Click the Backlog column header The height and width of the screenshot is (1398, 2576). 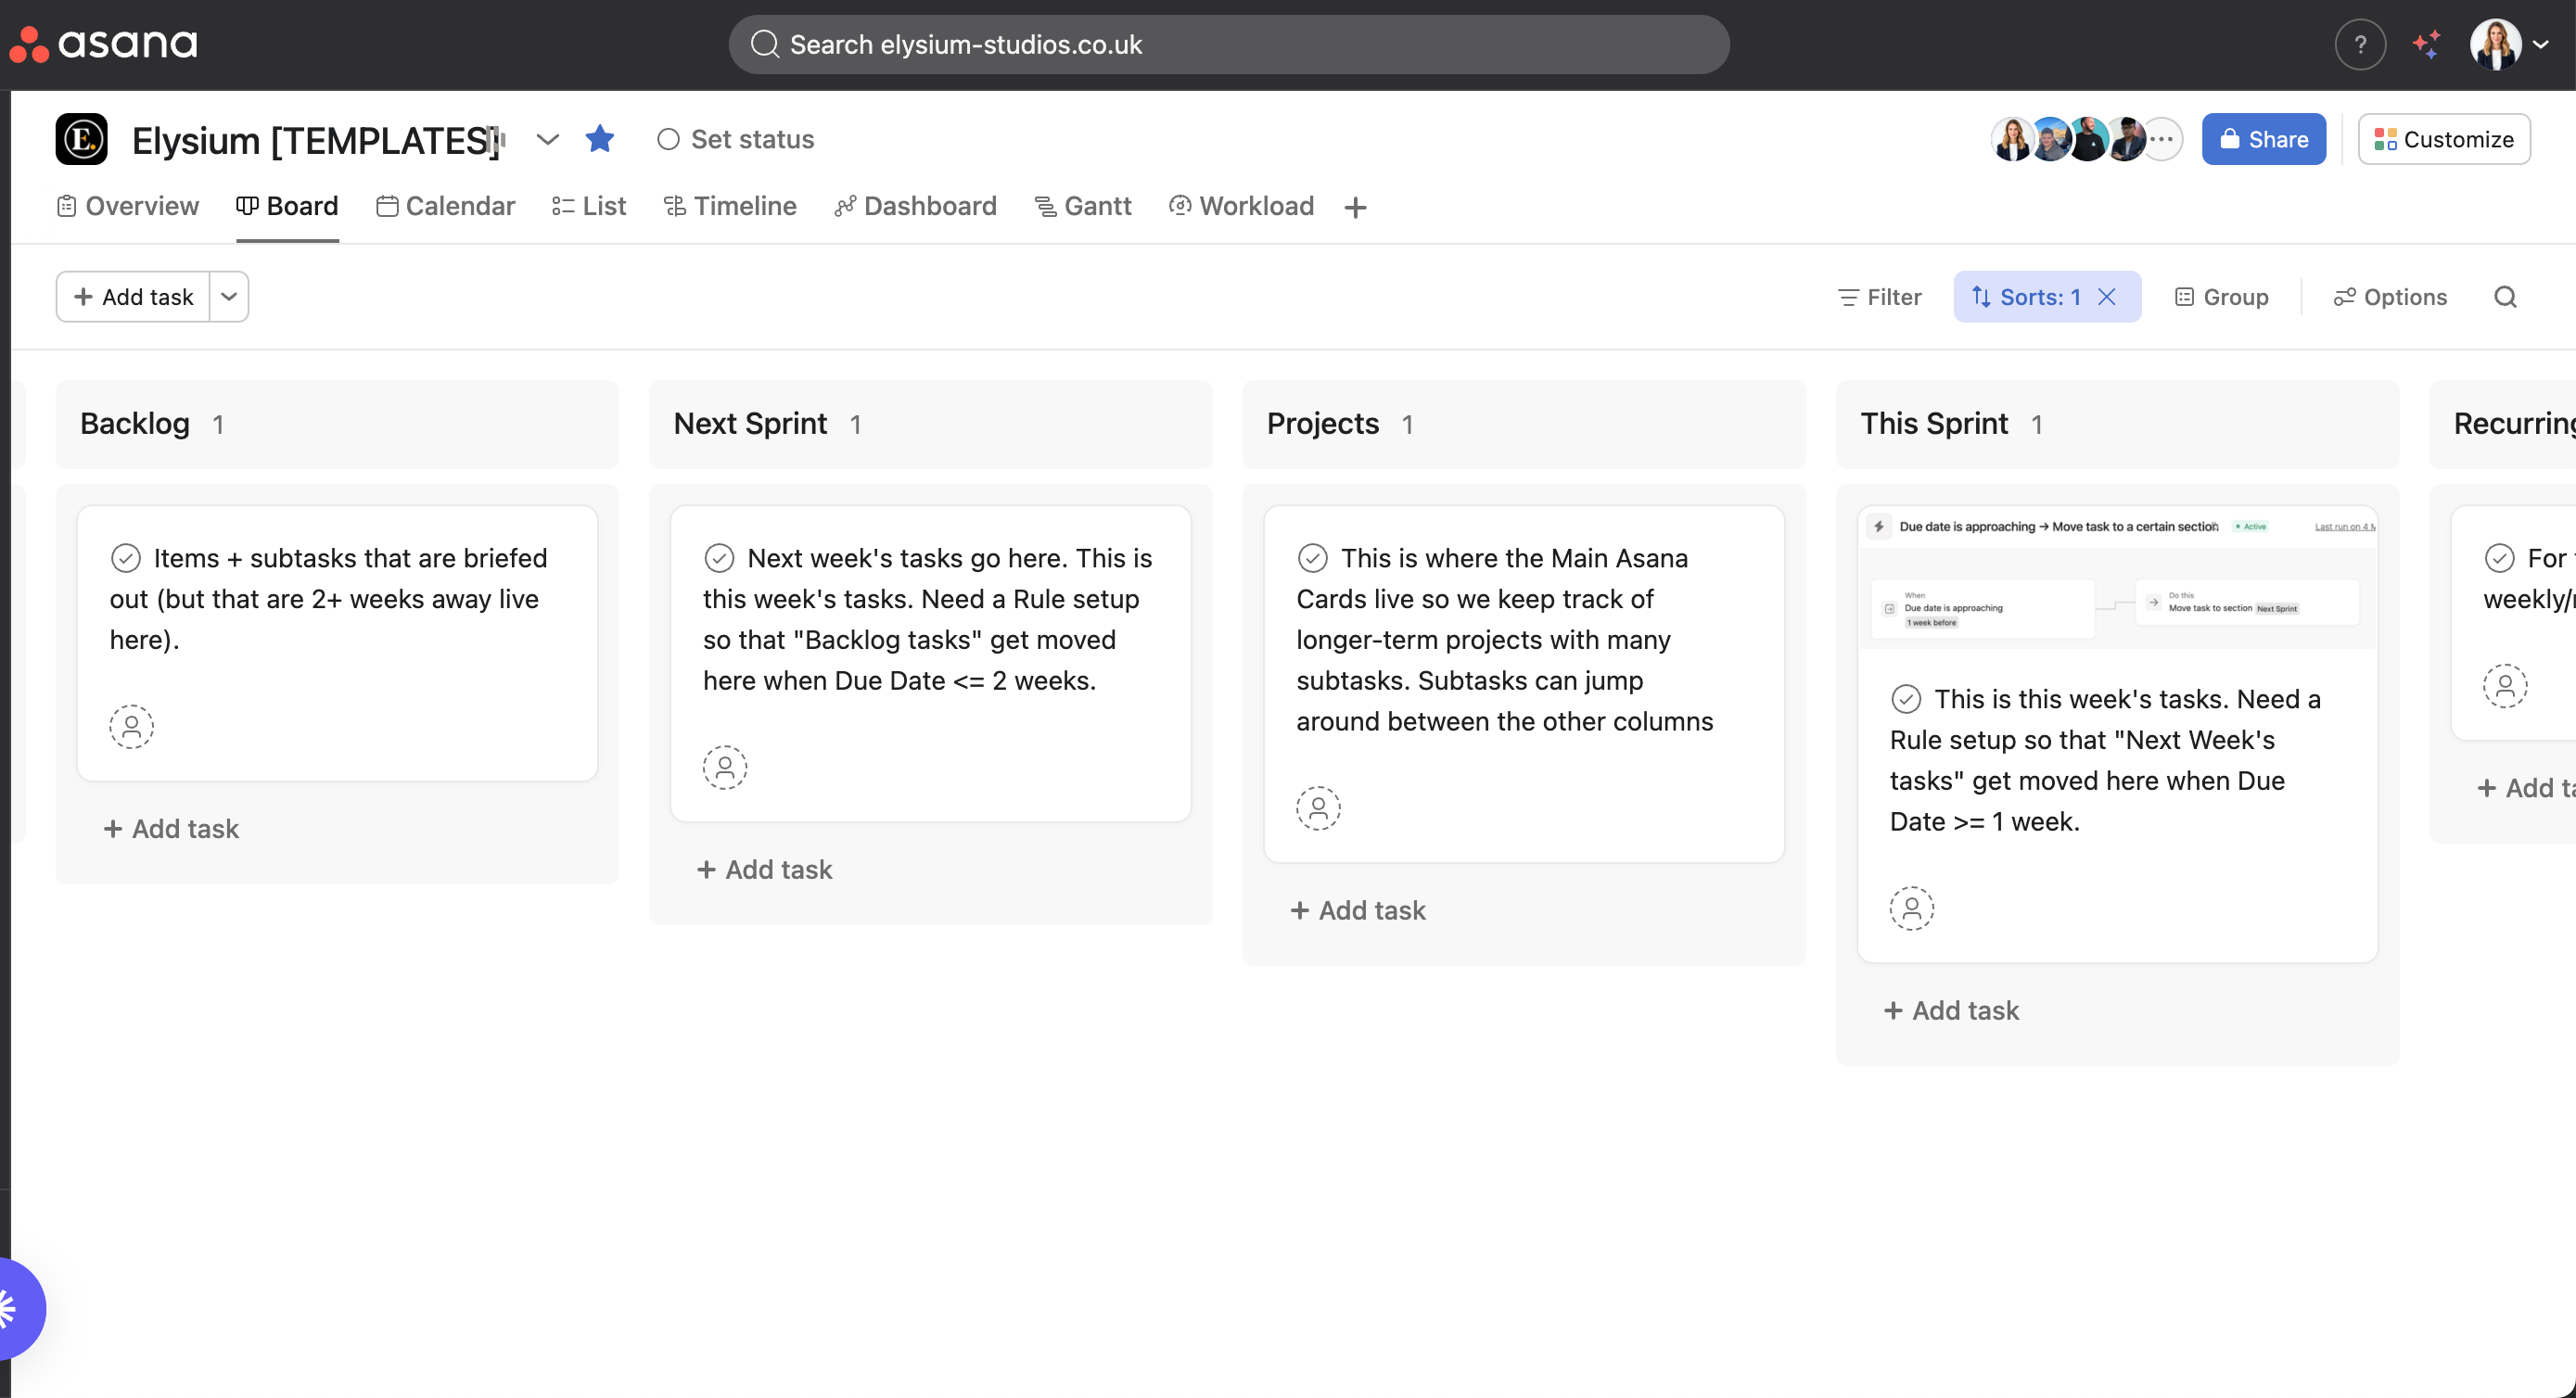click(337, 424)
